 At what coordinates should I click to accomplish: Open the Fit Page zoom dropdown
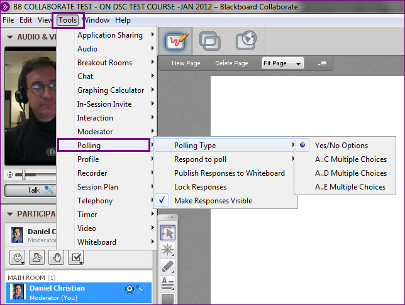pos(282,63)
